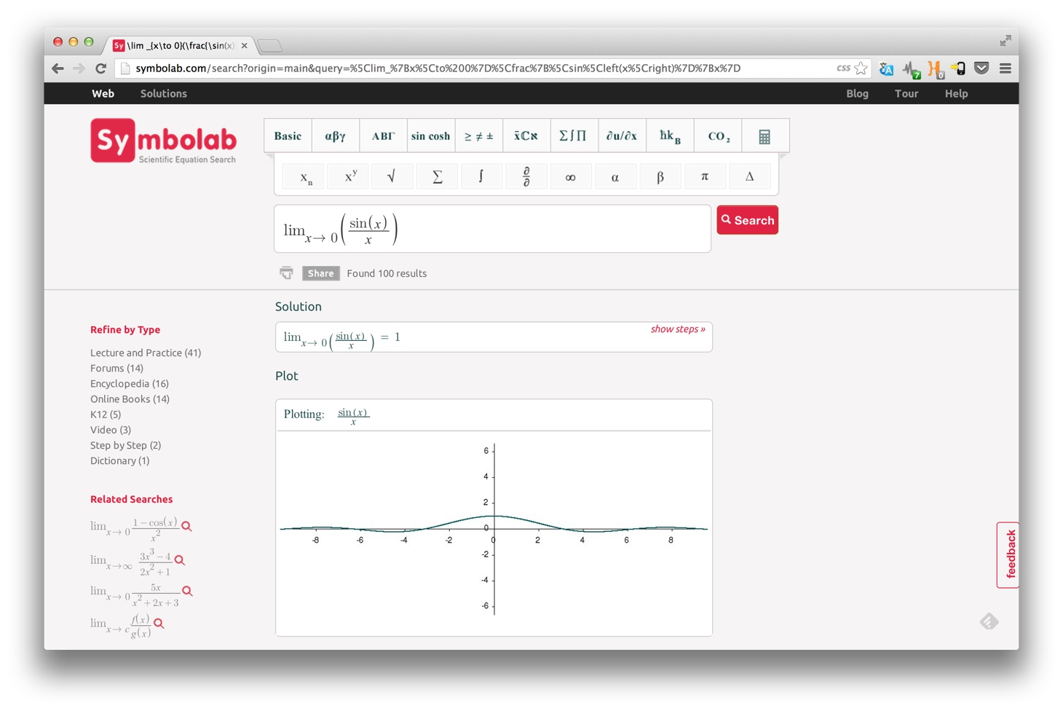1063x711 pixels.
Task: Open the Σ∫∏ symbols category
Action: tap(574, 135)
